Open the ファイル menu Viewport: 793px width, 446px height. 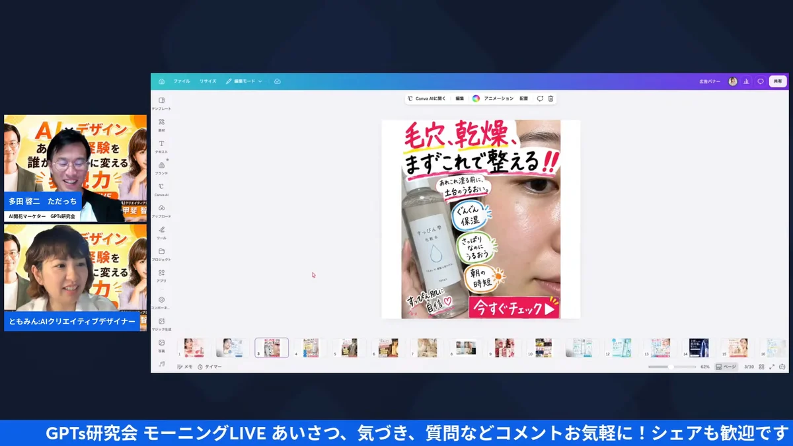[182, 81]
